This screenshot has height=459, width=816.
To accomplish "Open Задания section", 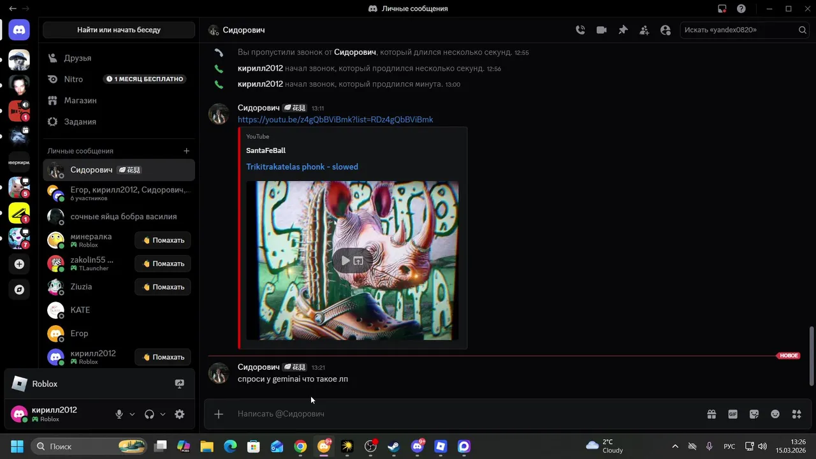I will pyautogui.click(x=119, y=122).
